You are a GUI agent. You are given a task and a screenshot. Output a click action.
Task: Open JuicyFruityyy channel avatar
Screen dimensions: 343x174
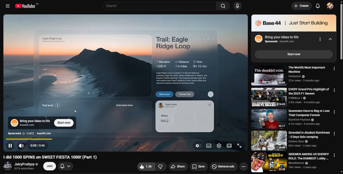(7, 166)
